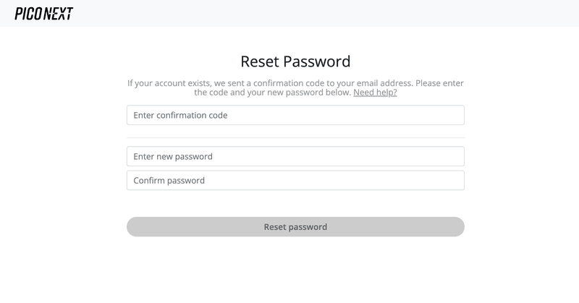Click the "Confirm password" placeholder text
This screenshot has height=303, width=579.
[169, 180]
